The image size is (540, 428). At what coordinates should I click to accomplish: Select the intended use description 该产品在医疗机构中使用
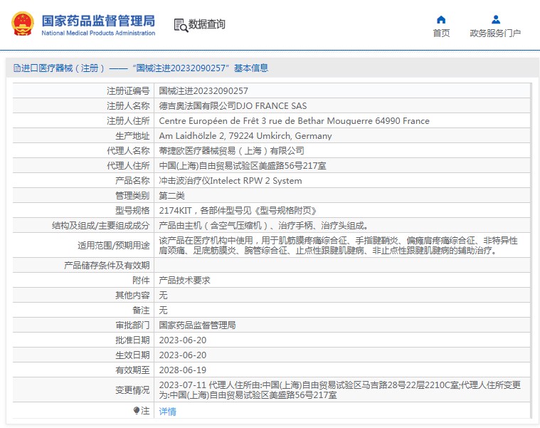coord(338,245)
